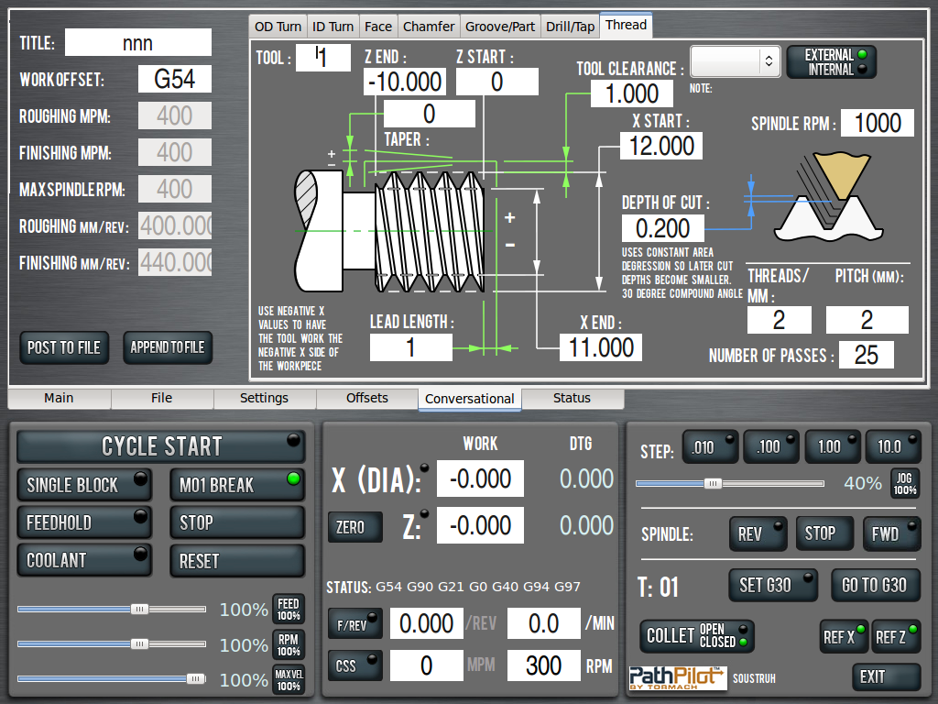Click the Post to File button
The width and height of the screenshot is (938, 704).
[64, 347]
